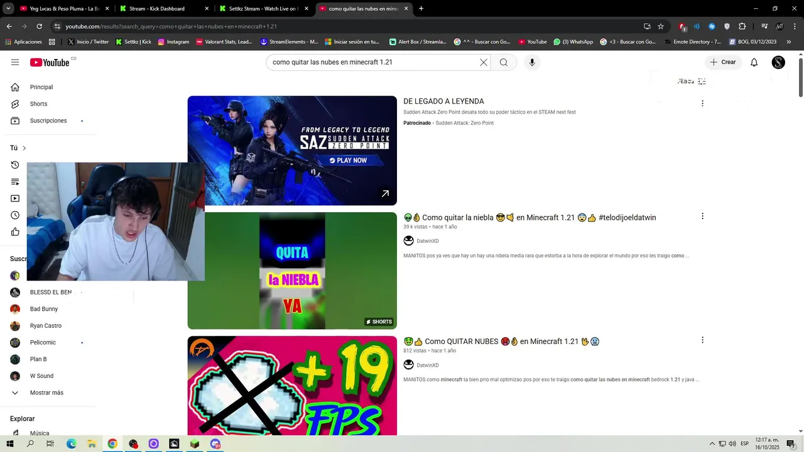The width and height of the screenshot is (804, 452).
Task: Open the tab search dropdown in Chrome
Action: [x=8, y=8]
